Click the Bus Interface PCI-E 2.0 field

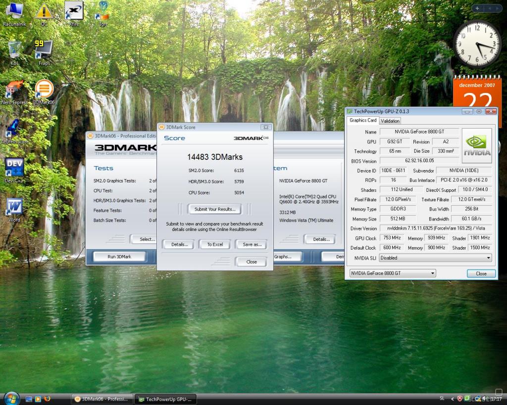pyautogui.click(x=464, y=180)
